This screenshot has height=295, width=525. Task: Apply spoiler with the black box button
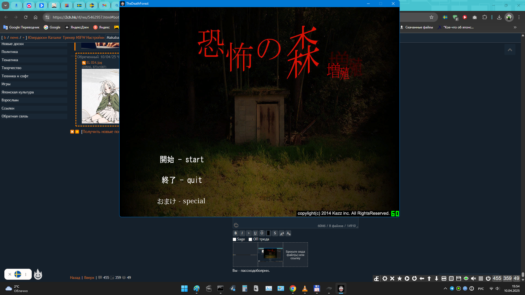pyautogui.click(x=268, y=233)
